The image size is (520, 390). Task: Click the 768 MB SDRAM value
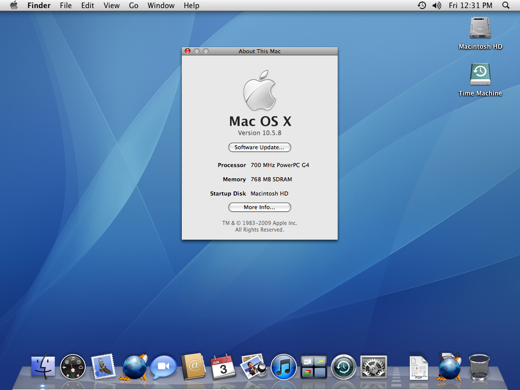pos(271,179)
